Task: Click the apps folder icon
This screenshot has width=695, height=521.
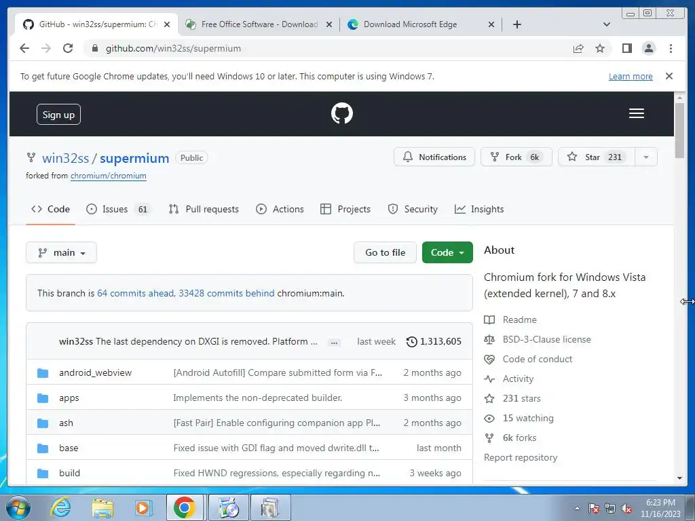Action: [x=43, y=398]
